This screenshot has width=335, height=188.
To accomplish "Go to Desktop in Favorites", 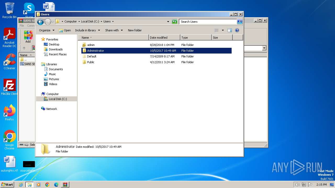I will pos(54,44).
